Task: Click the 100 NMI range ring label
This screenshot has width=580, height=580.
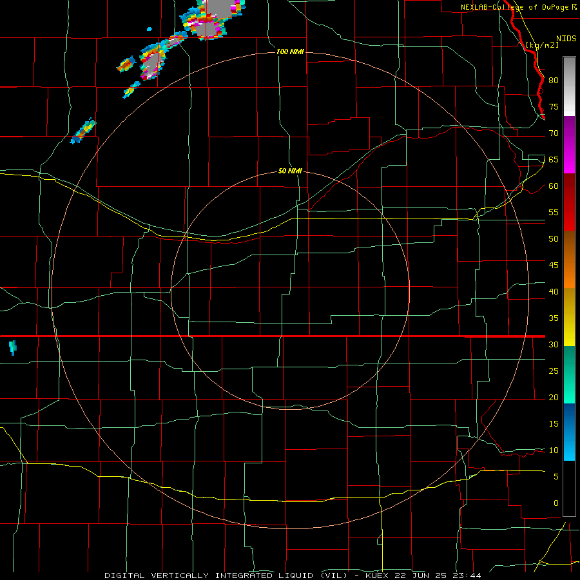Action: pos(290,52)
